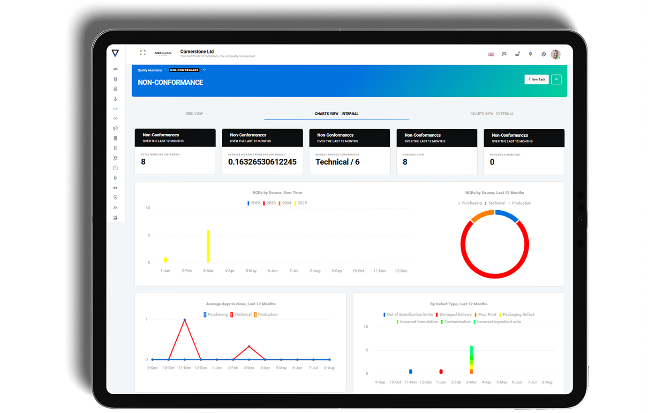Viewport: 671px width, 413px height.
Task: Toggle the 2022 series in legend
Action: [x=255, y=203]
